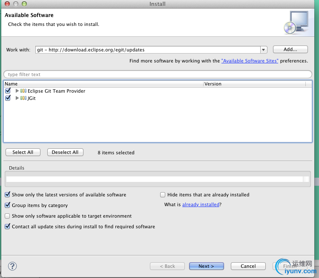Click the Name column header
The image size is (319, 278).
click(x=103, y=84)
